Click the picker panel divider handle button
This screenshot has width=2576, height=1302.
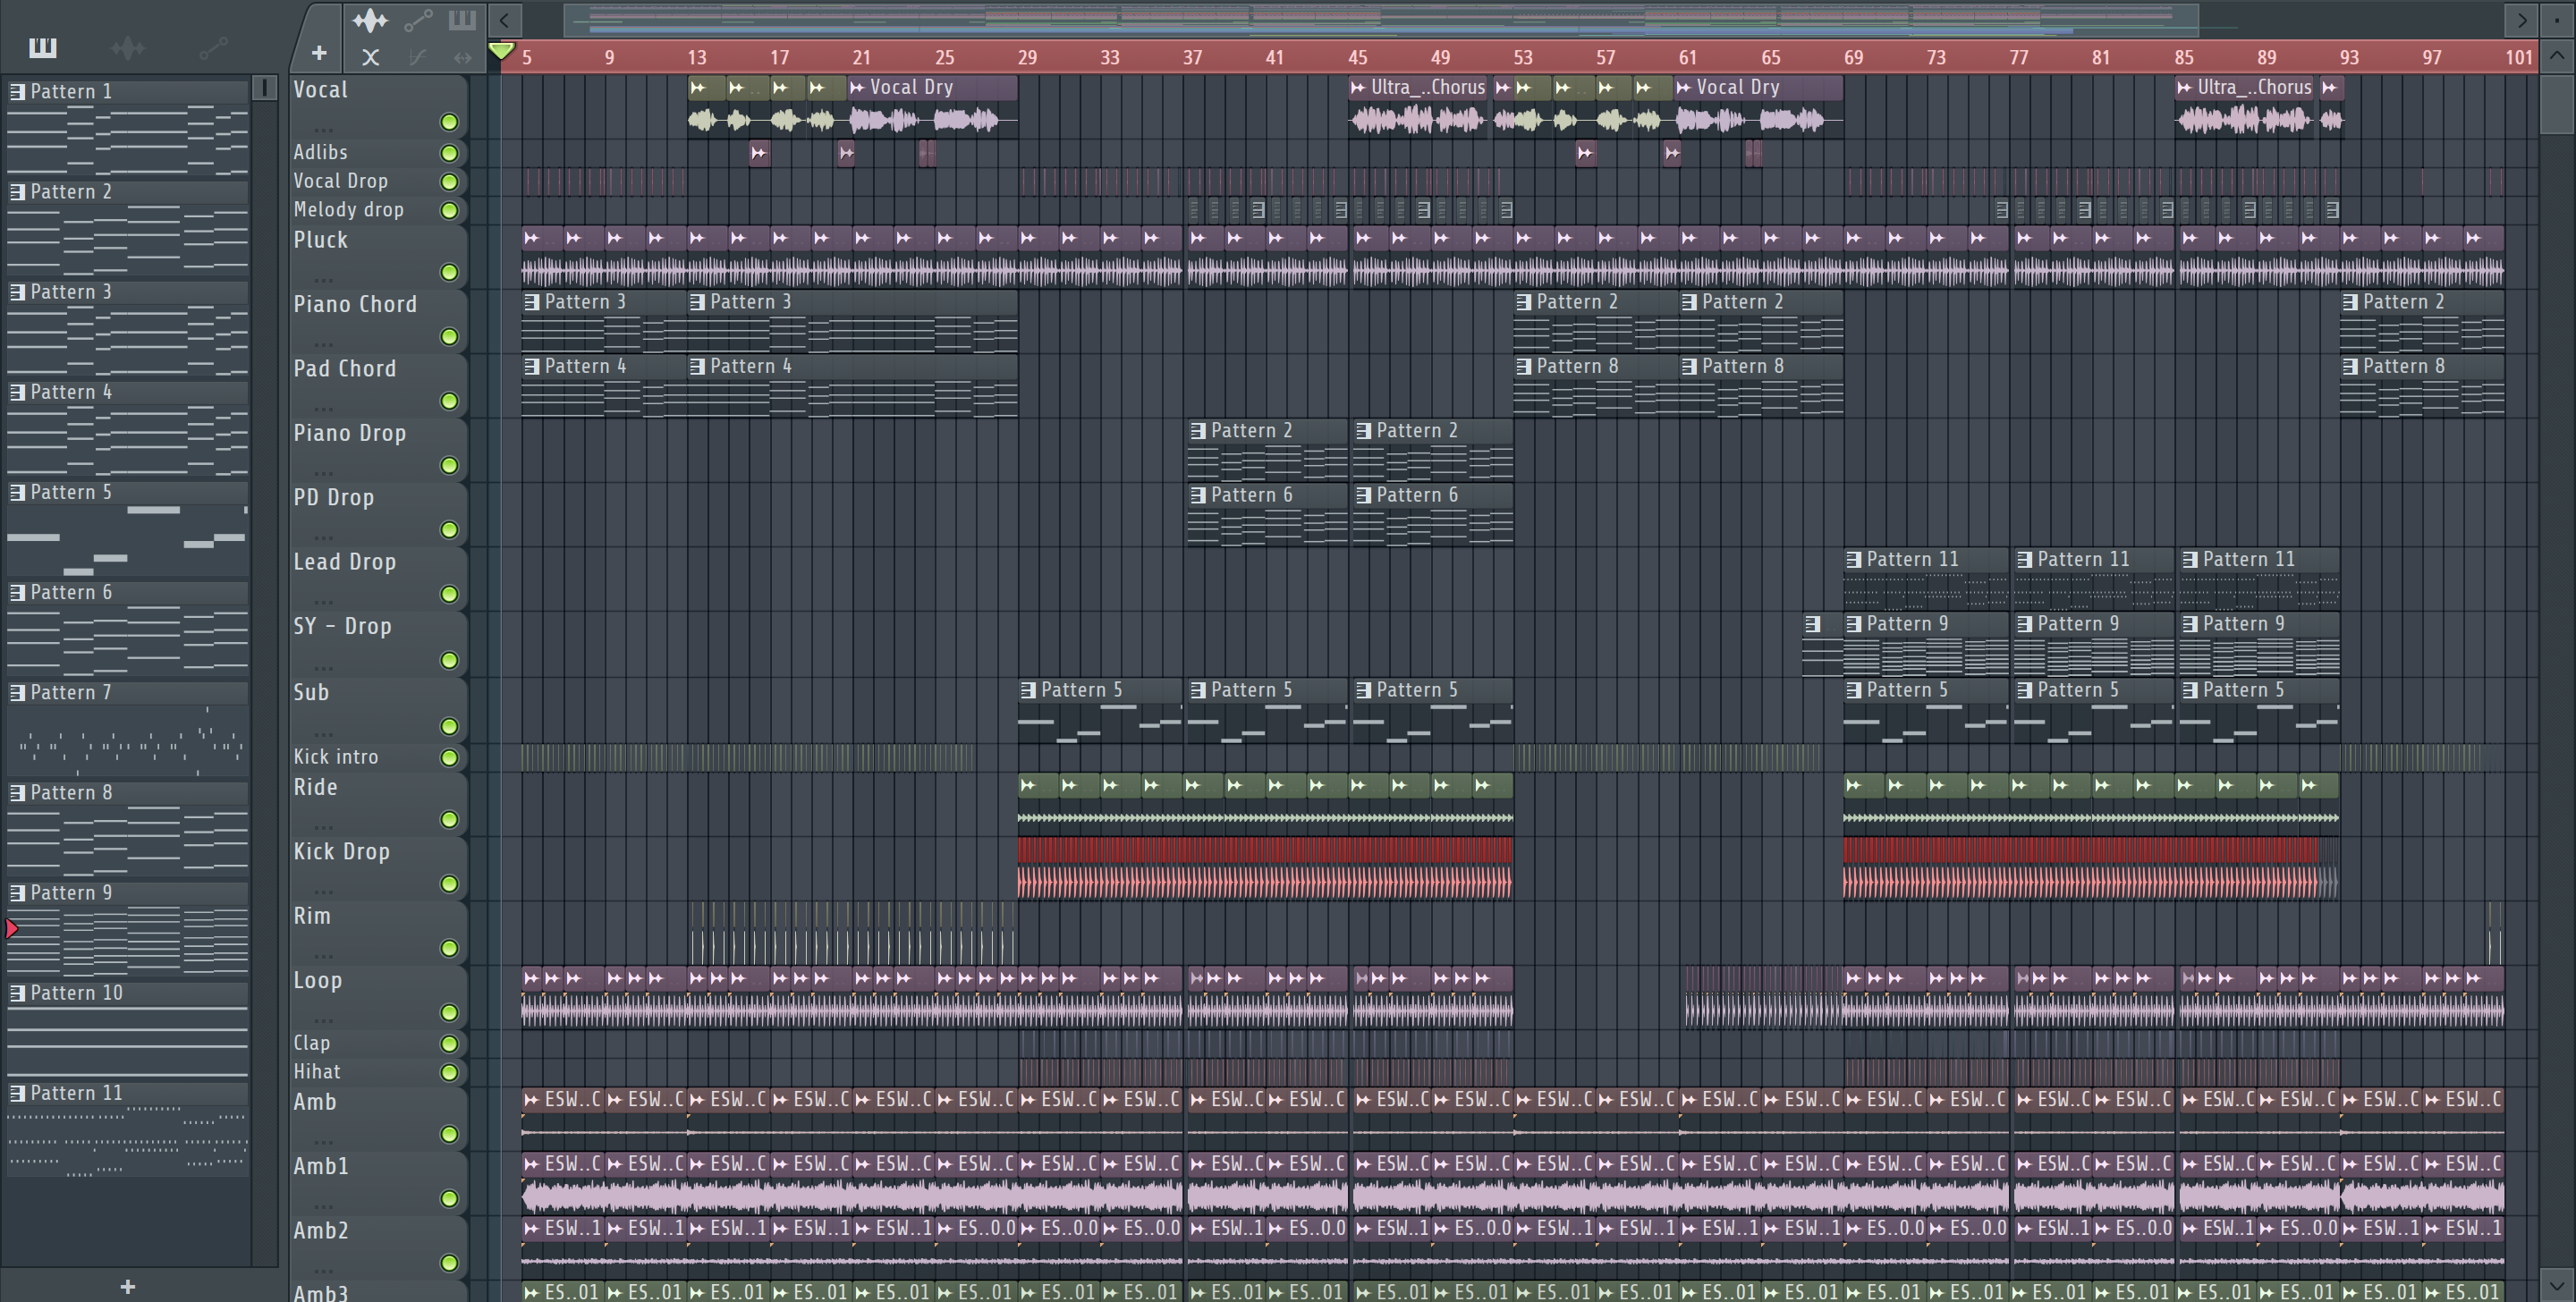pyautogui.click(x=264, y=88)
